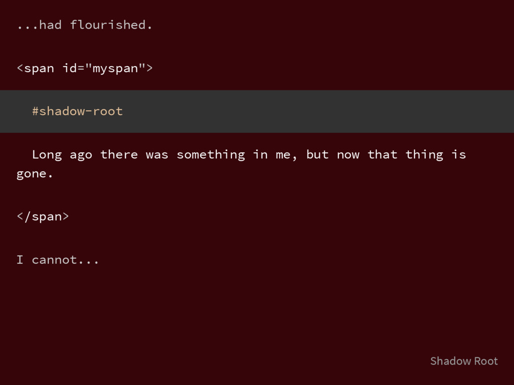Click the word 'now' in the paragraph

click(x=348, y=155)
